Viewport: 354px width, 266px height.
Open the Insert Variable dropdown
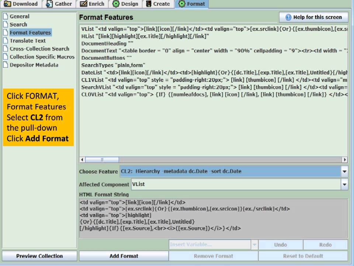pyautogui.click(x=254, y=245)
